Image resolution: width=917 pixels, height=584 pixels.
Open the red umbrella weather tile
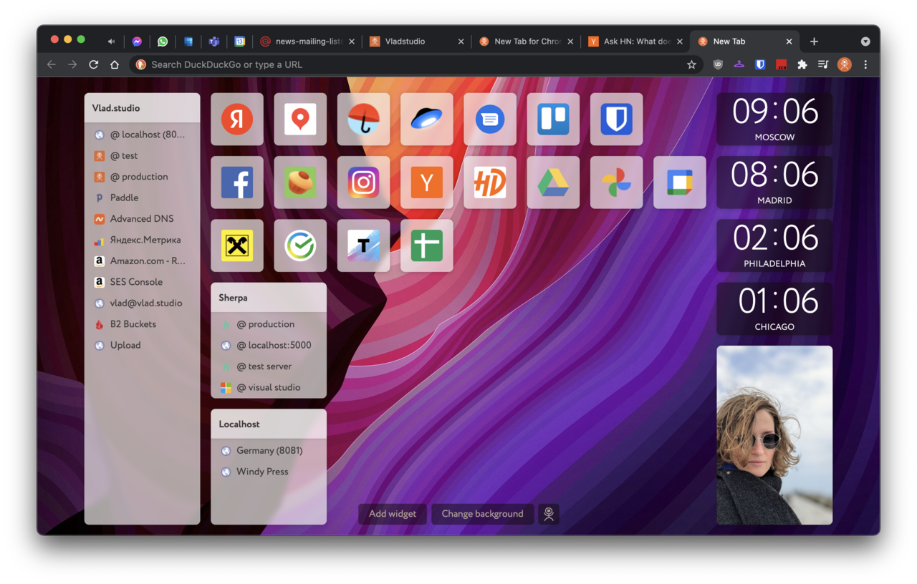tap(363, 120)
